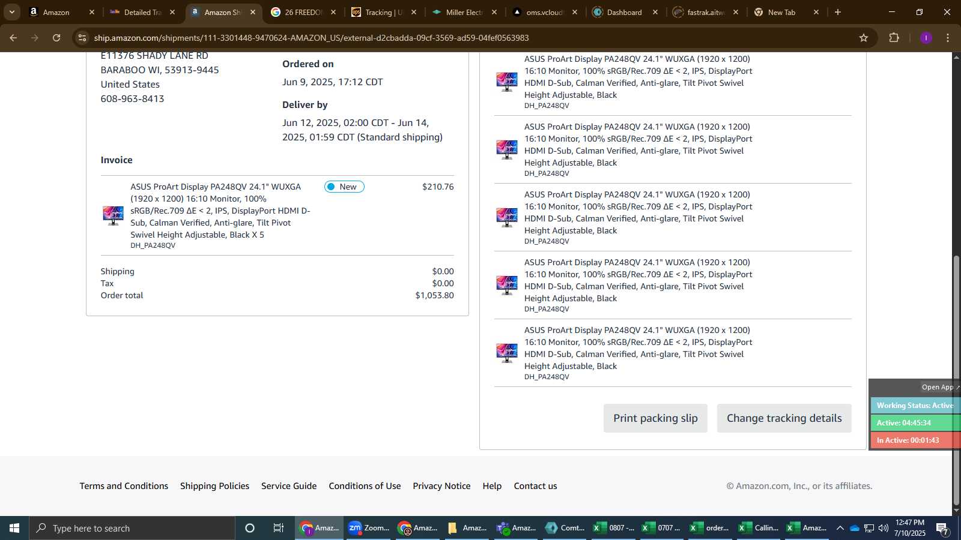This screenshot has height=540, width=961.
Task: Open the Zoom taskbar app
Action: click(x=368, y=528)
